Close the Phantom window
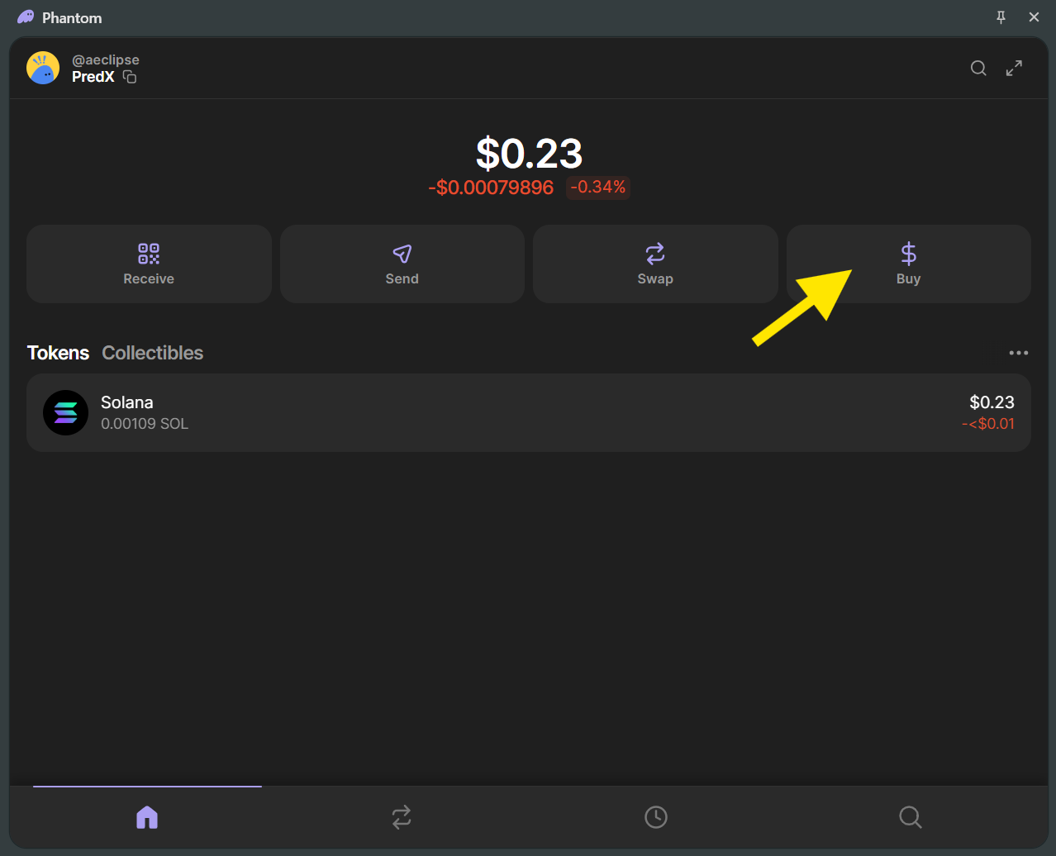Image resolution: width=1056 pixels, height=856 pixels. point(1034,17)
